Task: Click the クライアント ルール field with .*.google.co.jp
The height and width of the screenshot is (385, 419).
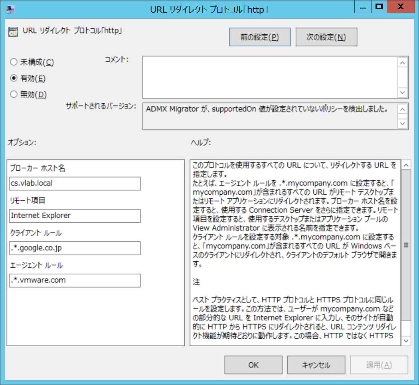Action: coord(75,248)
